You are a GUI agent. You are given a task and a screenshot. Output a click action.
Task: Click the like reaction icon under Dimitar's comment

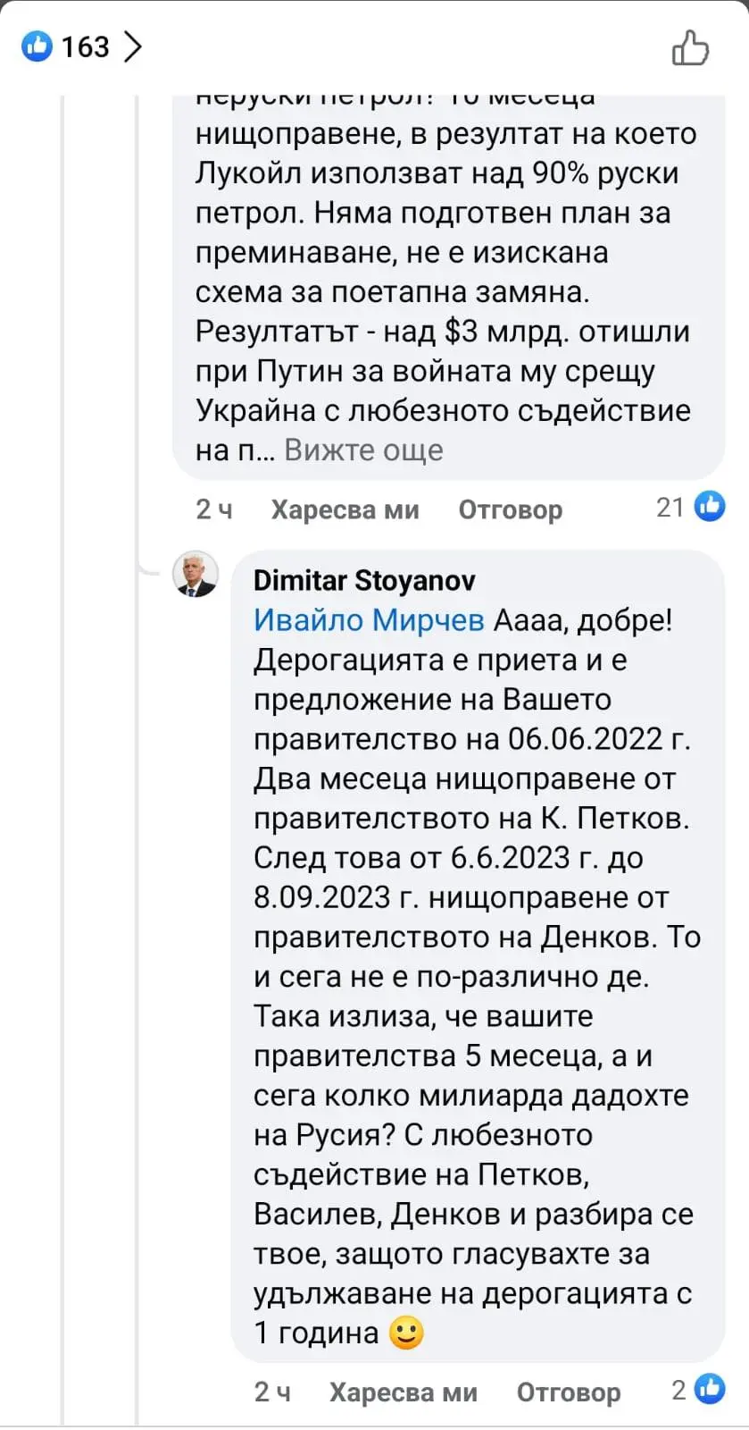(711, 1389)
